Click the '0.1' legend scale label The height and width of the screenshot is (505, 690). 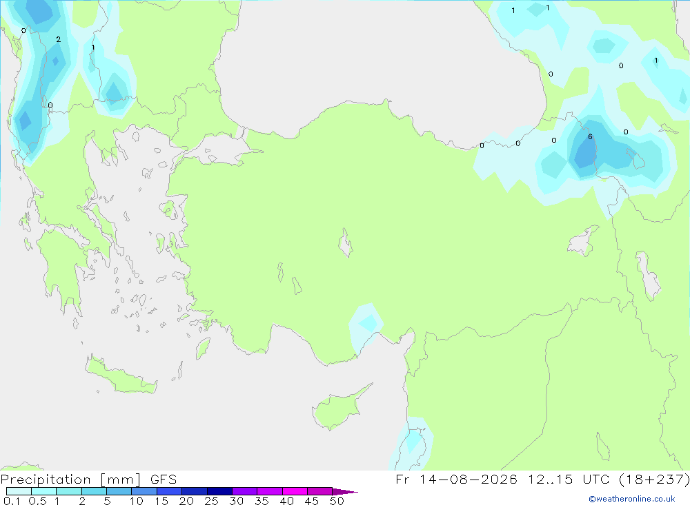pos(12,501)
